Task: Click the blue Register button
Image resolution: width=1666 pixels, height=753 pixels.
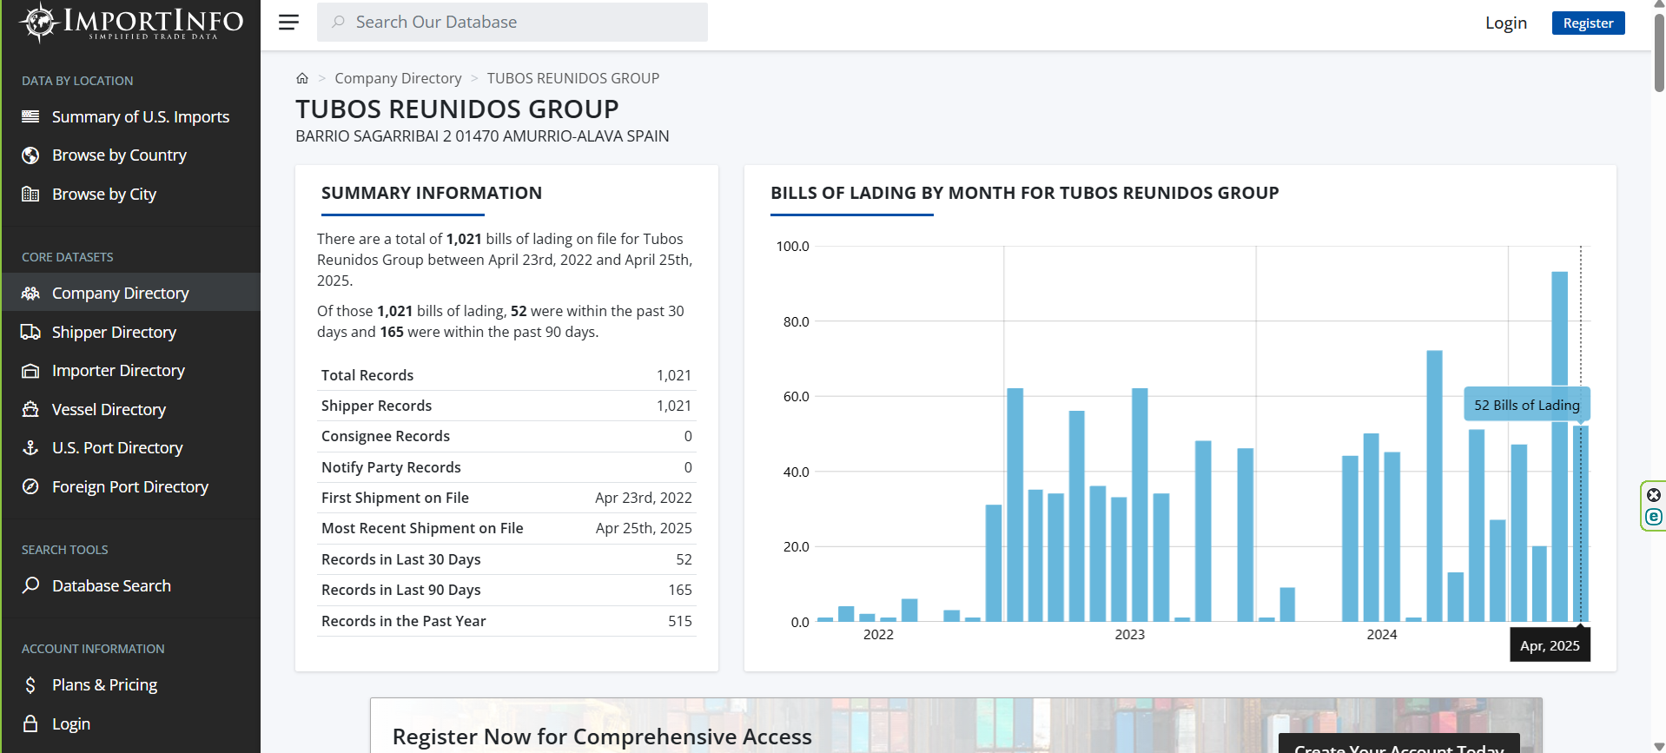Action: click(1588, 23)
